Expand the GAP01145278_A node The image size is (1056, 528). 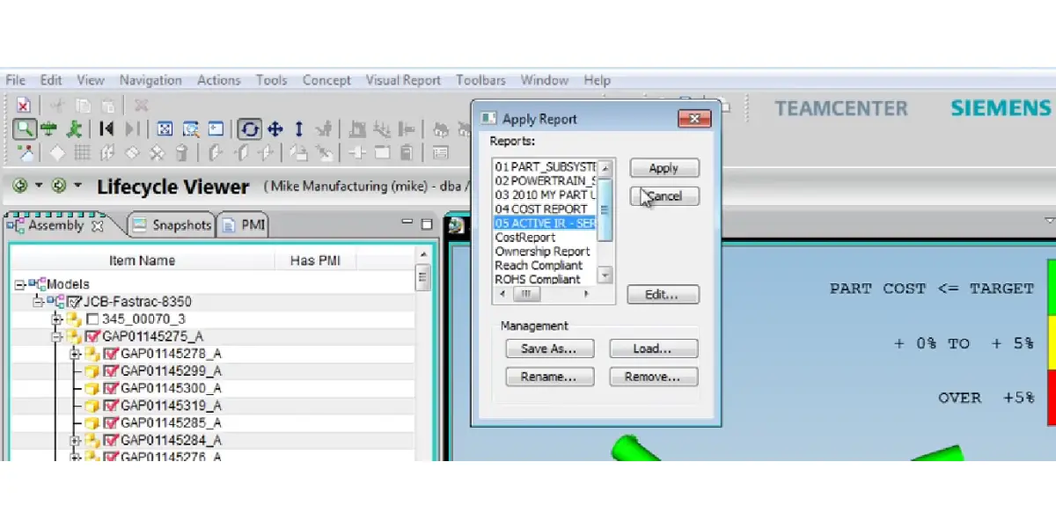pyautogui.click(x=75, y=354)
